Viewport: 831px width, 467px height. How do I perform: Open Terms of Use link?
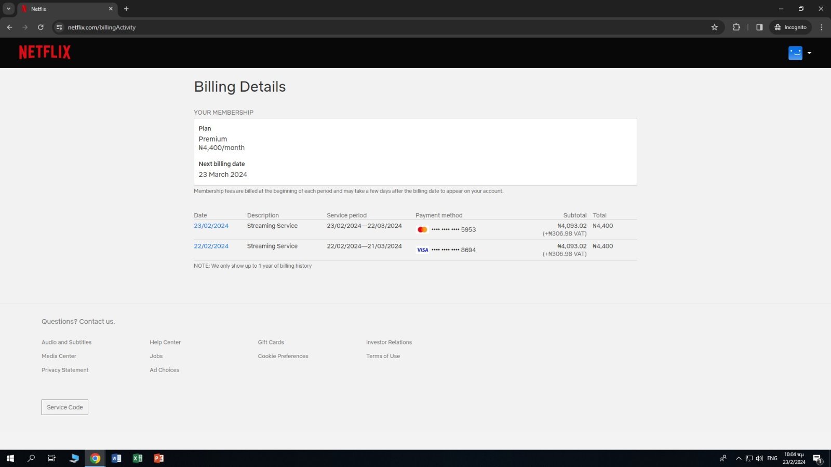point(383,356)
